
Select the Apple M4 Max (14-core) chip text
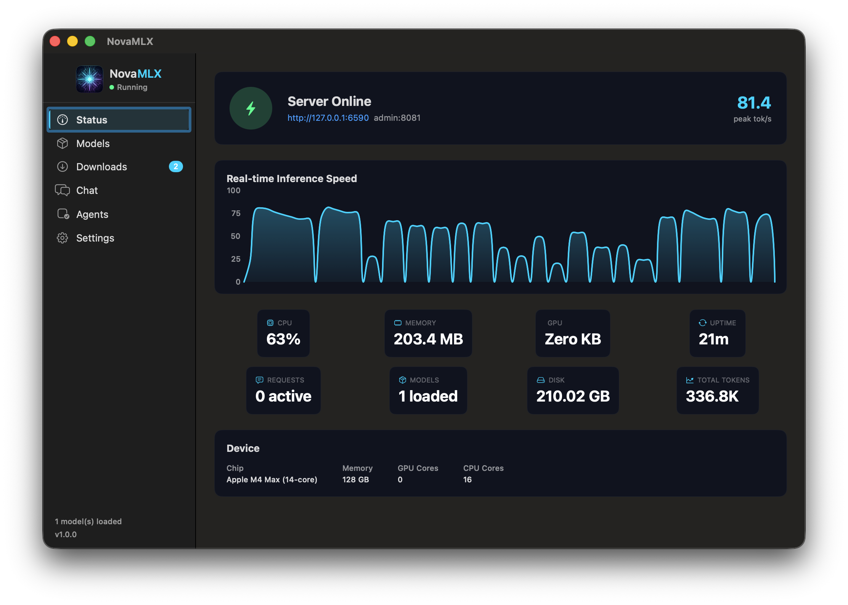click(x=272, y=480)
